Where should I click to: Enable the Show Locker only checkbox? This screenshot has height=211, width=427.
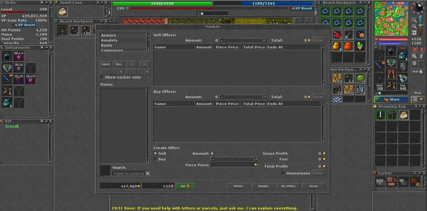pos(102,77)
